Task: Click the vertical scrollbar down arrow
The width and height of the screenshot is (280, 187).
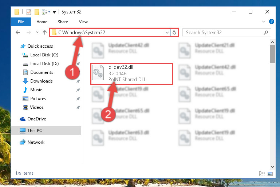Action: tap(272, 167)
